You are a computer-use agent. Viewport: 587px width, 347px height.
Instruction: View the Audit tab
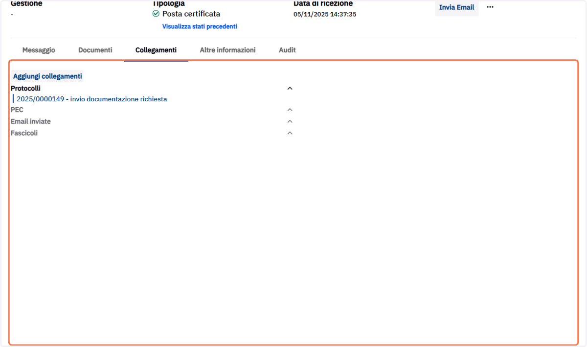click(287, 50)
